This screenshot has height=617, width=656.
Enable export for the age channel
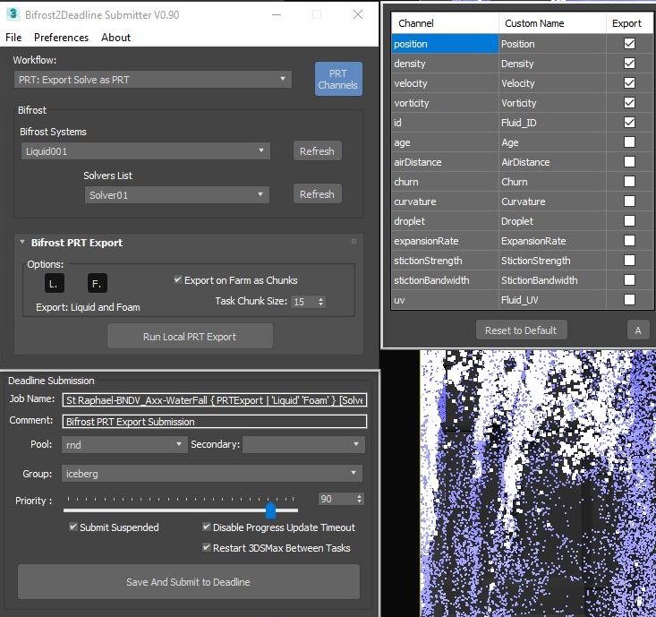(x=629, y=142)
